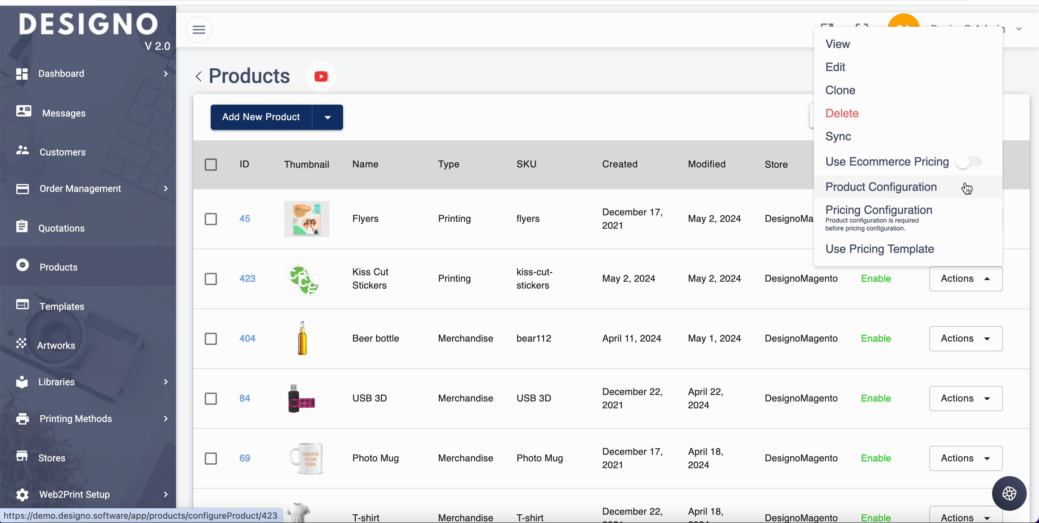Click the Quotations clipboard icon
The image size is (1039, 523).
[x=22, y=227]
